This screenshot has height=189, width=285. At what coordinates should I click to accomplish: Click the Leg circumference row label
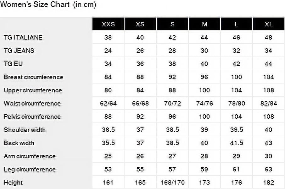click(30, 169)
